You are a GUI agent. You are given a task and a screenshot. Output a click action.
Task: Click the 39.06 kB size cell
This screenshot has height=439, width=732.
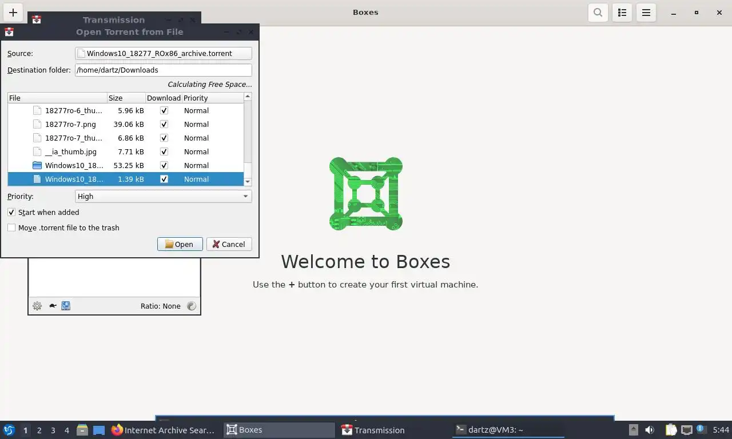tap(129, 124)
